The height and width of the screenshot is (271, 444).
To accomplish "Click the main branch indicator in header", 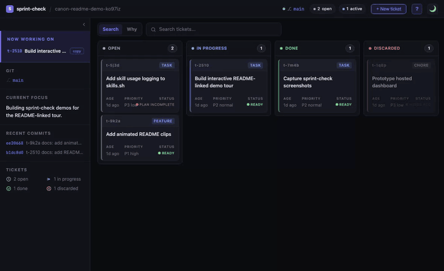I will tap(293, 9).
